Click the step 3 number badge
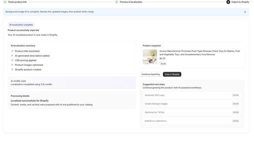This screenshot has width=254, height=143. [x=228, y=2]
